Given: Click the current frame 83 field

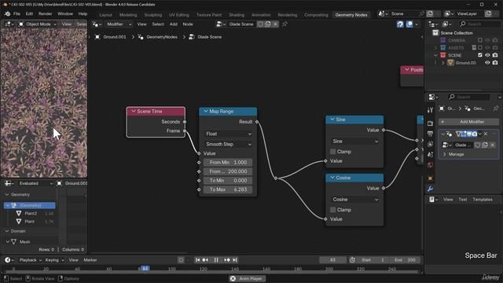Looking at the screenshot, I should (332, 260).
